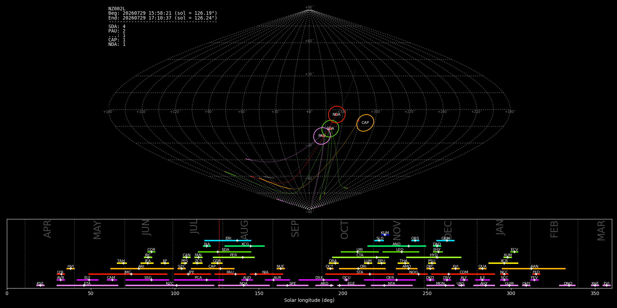
Task: Click the orange AAN activity bar
Action: pos(534,269)
